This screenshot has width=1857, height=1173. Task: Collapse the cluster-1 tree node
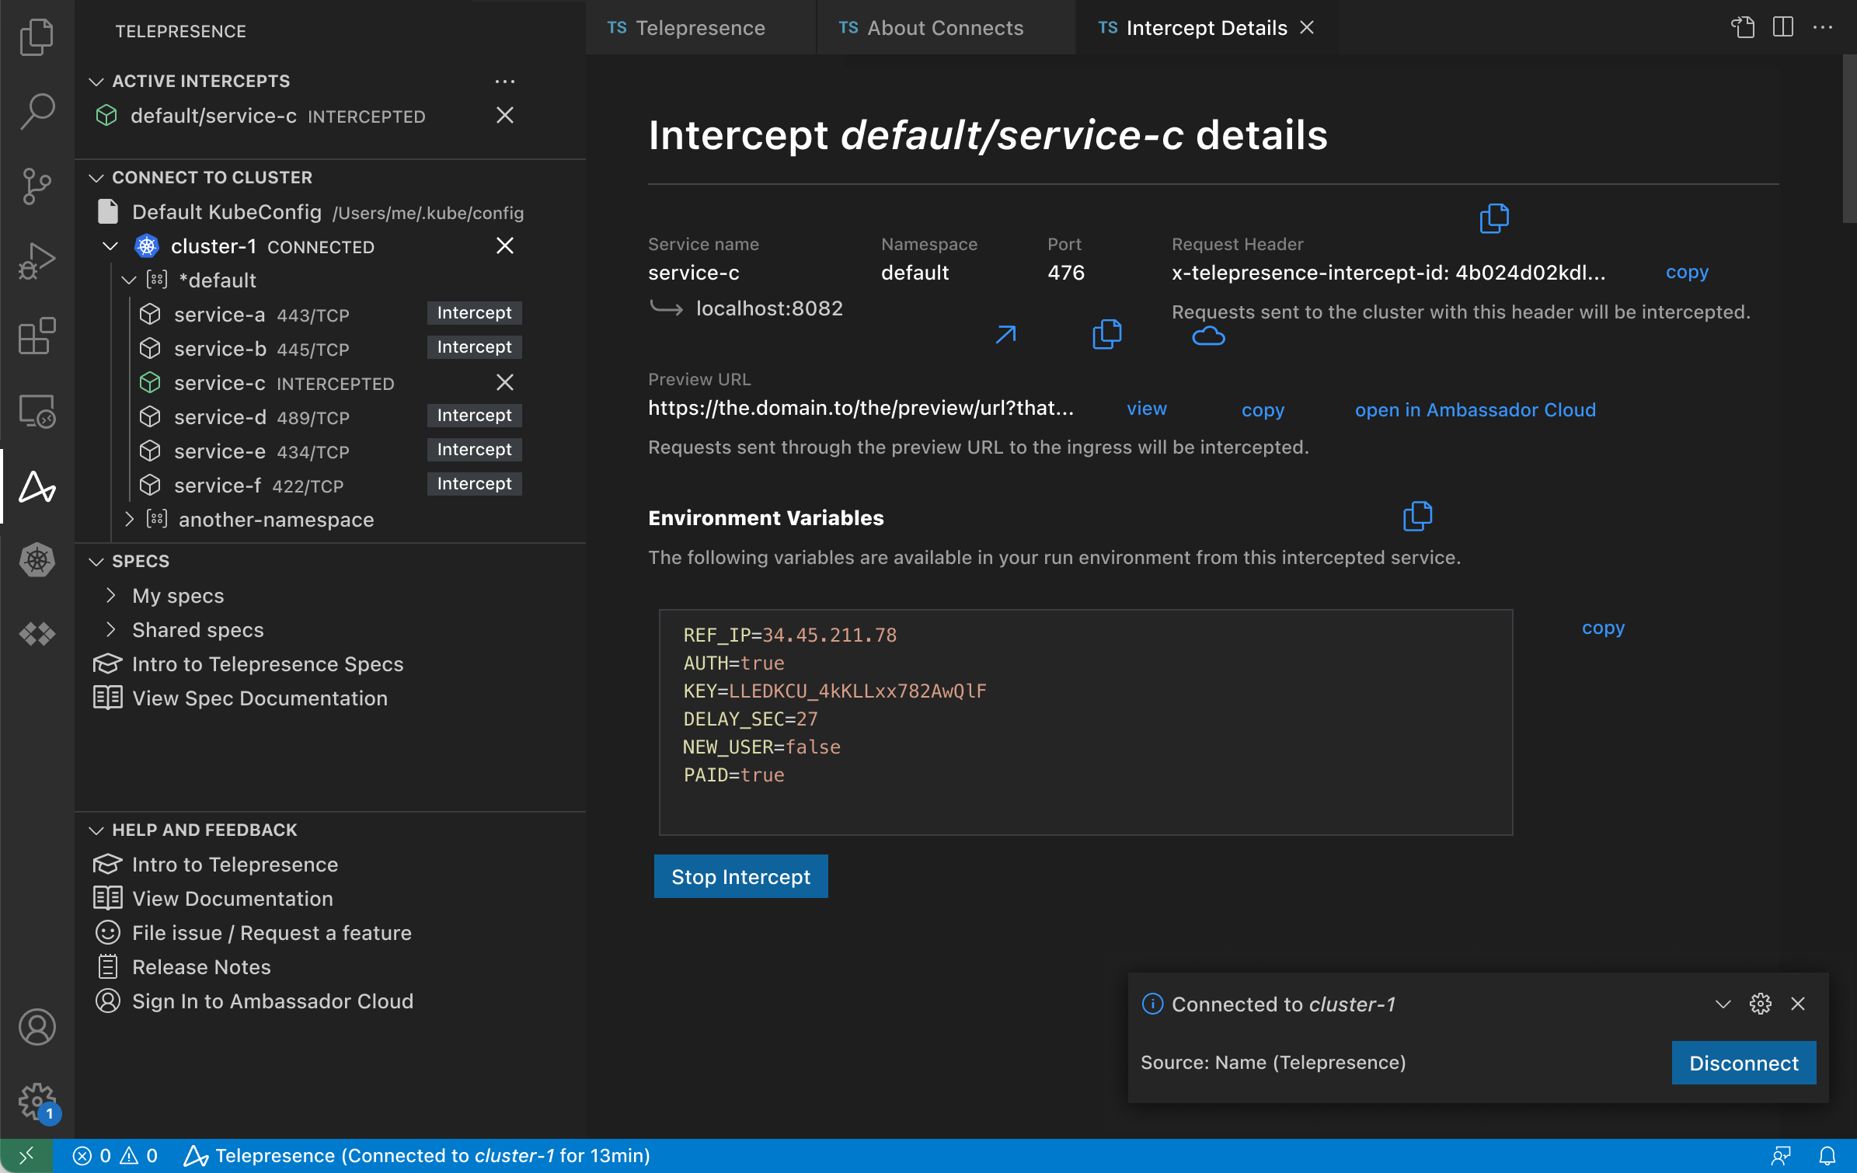coord(110,246)
